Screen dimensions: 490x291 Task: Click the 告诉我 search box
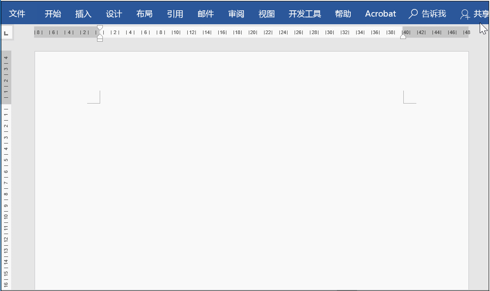coord(427,14)
